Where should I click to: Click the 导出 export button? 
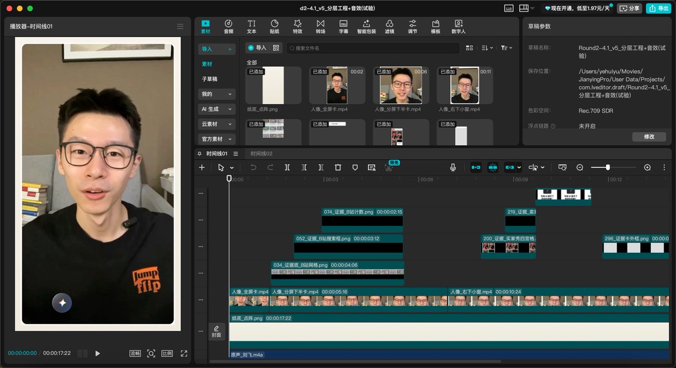659,8
